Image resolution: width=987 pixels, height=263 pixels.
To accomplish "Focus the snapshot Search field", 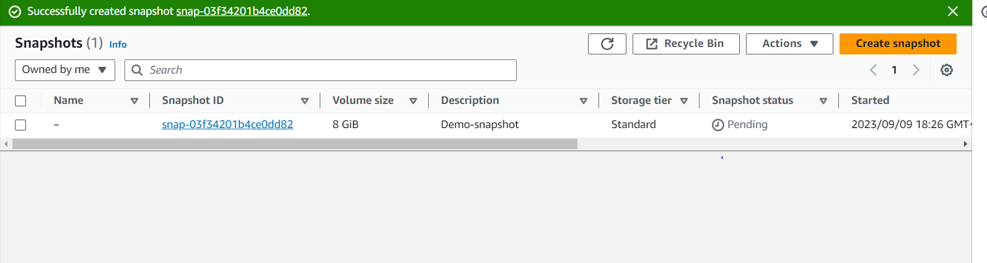I will (x=320, y=70).
